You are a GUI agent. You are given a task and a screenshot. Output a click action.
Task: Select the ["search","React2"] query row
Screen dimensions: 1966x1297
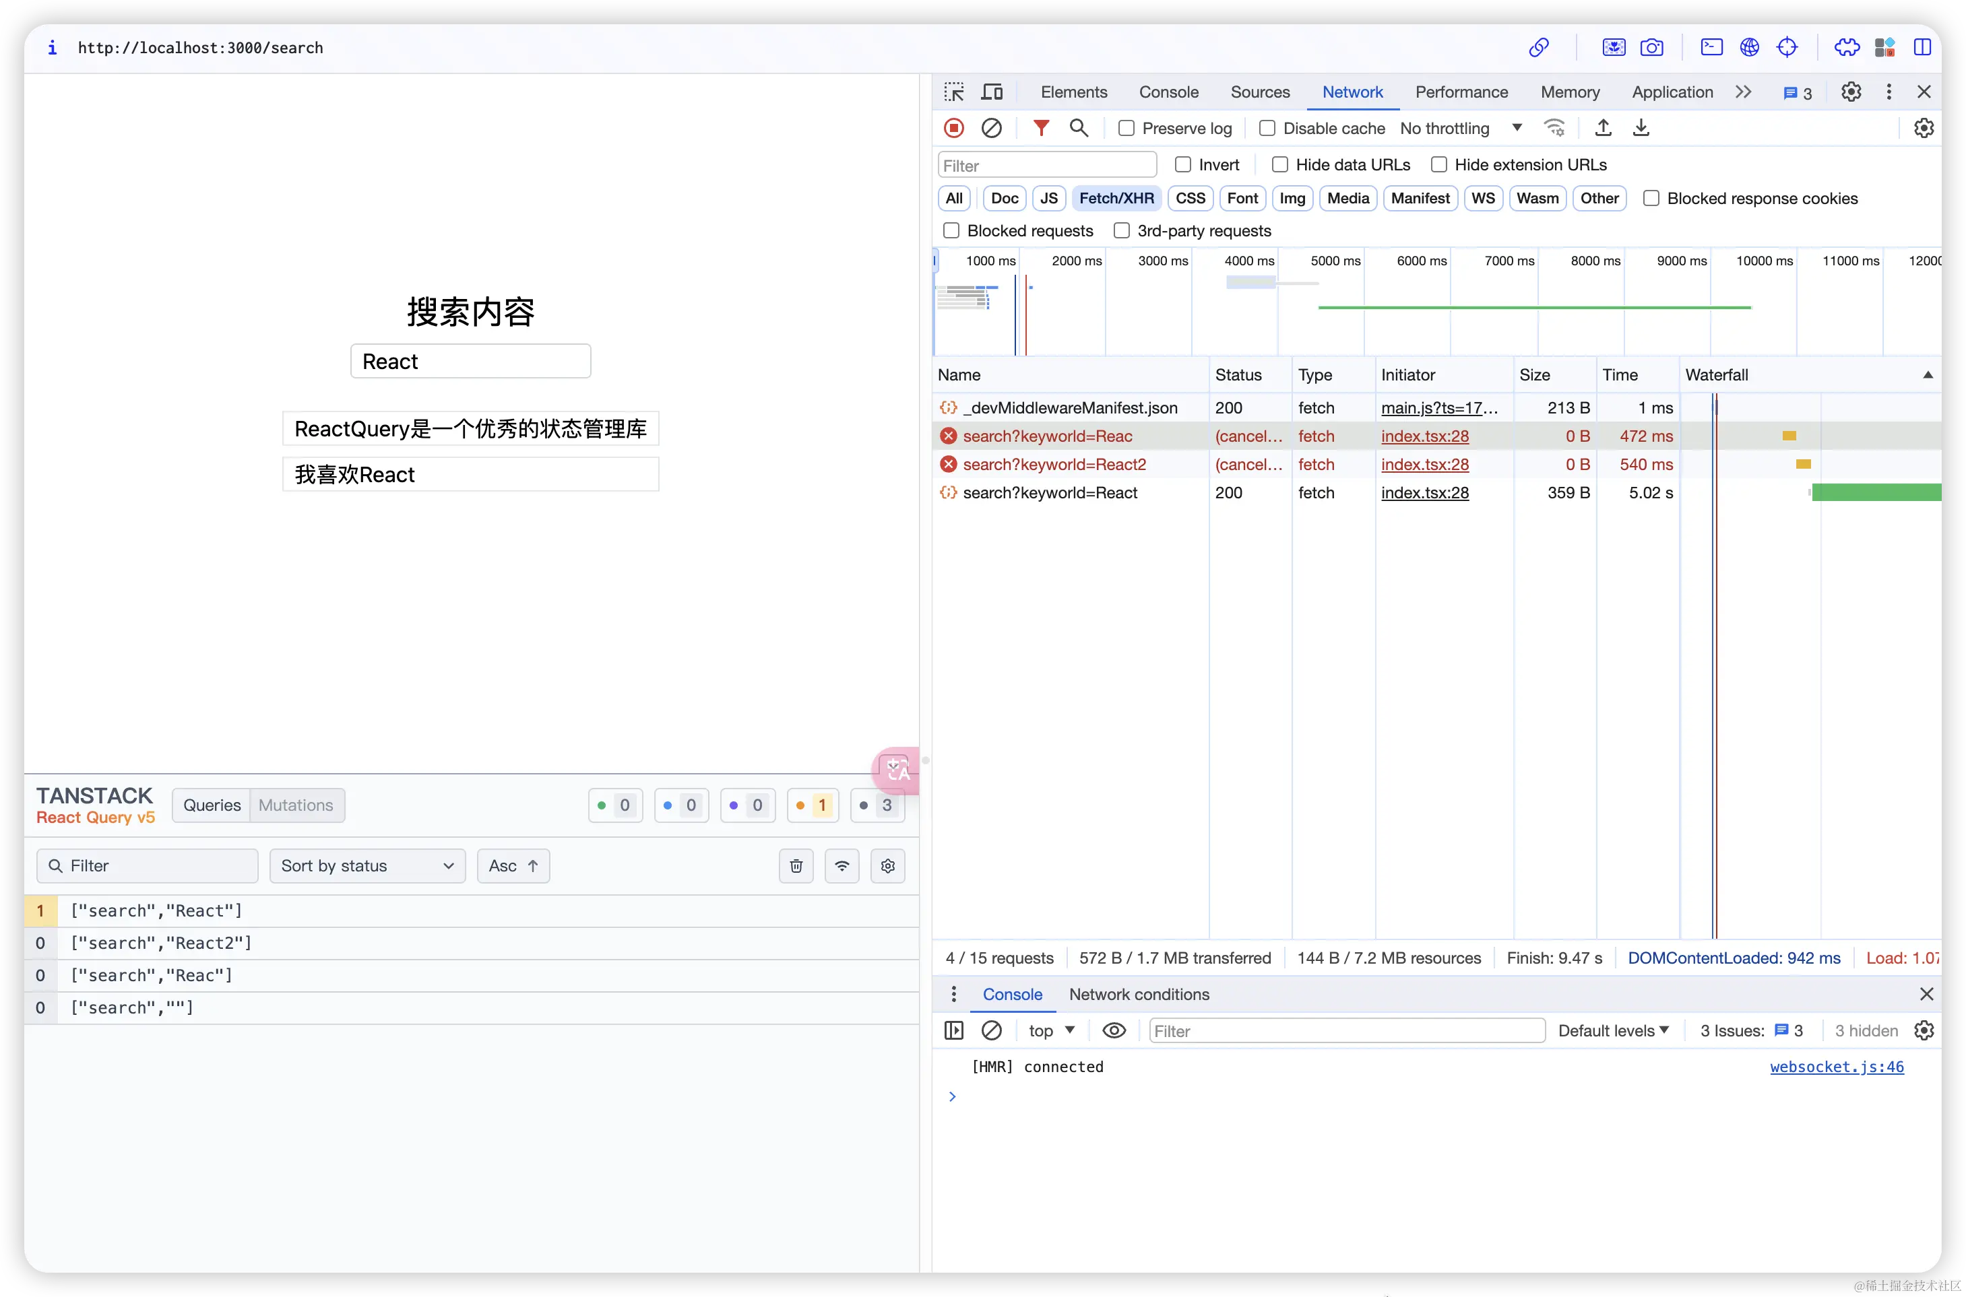tap(161, 943)
